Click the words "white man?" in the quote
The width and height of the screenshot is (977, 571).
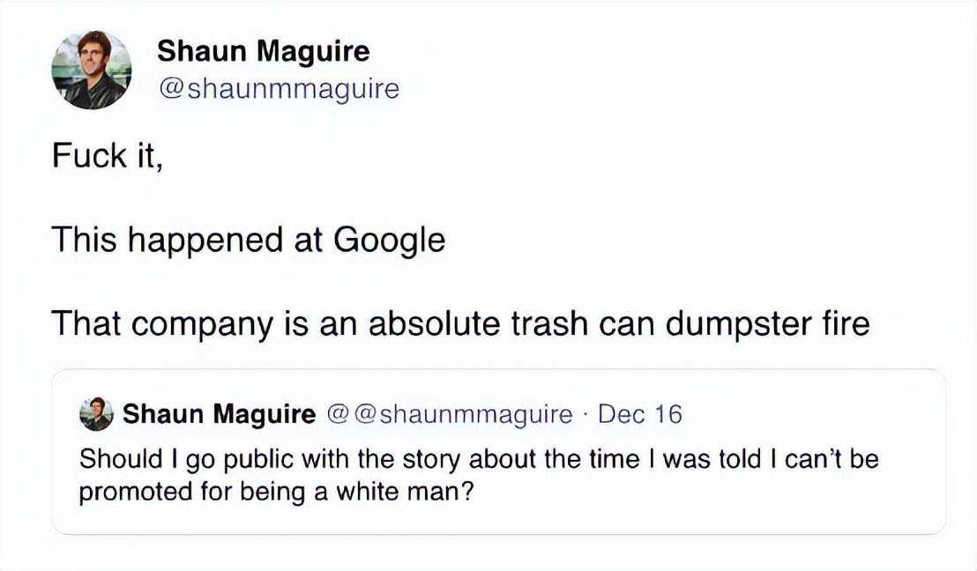(423, 490)
